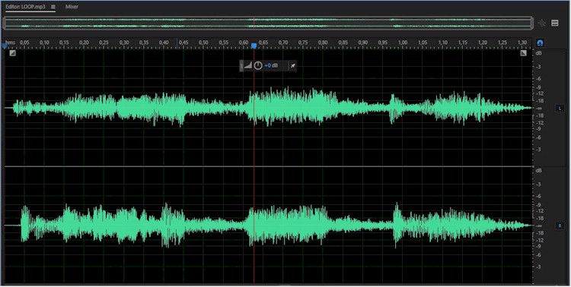The height and width of the screenshot is (287, 571).
Task: Click the blue playhead marker on ruler
Action: pyautogui.click(x=254, y=46)
